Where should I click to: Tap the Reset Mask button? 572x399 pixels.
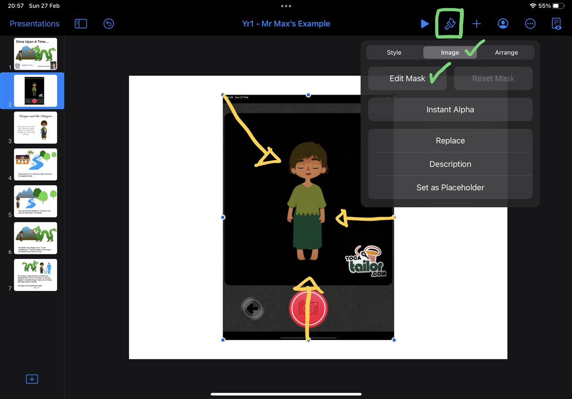(x=493, y=79)
